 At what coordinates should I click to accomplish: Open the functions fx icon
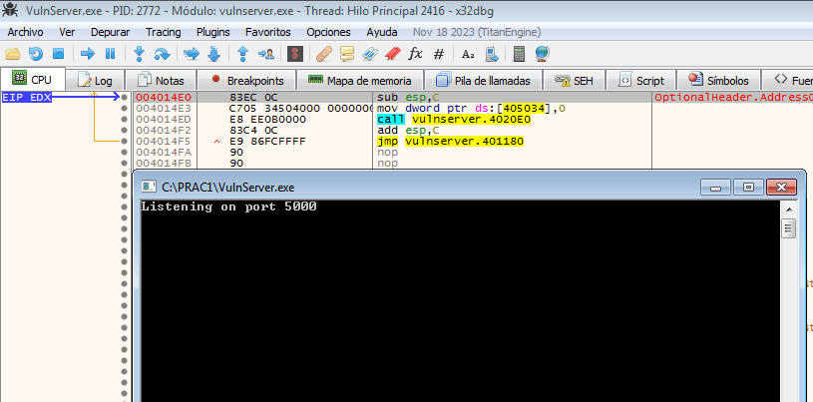tap(415, 54)
